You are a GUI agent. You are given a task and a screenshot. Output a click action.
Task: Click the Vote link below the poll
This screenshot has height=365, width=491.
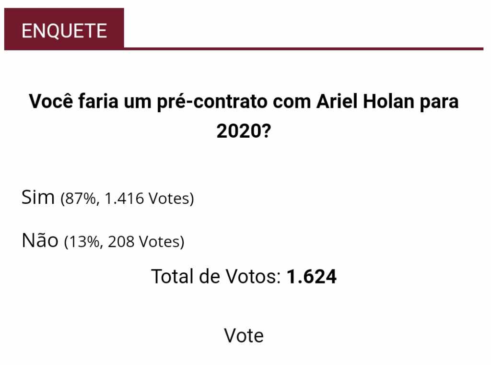tap(244, 336)
